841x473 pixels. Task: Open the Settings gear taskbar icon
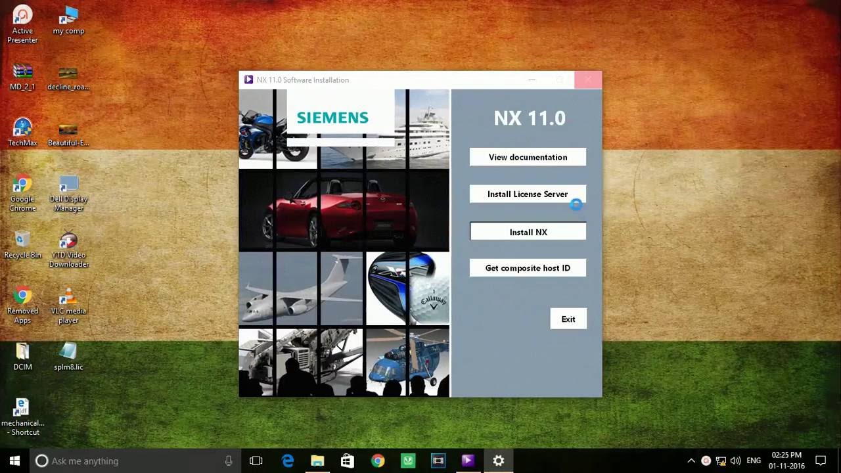[x=499, y=461]
